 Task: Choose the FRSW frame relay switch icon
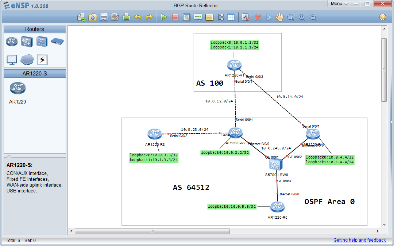(x=41, y=41)
